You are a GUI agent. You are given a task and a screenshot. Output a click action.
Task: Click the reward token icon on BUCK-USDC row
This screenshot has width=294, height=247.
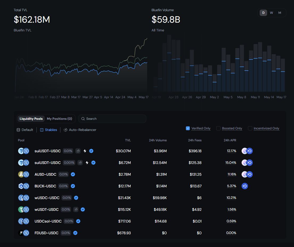point(245,186)
